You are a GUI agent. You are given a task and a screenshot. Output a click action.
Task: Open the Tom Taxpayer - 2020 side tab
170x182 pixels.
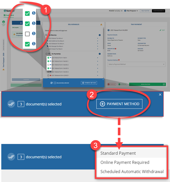pos(4,60)
